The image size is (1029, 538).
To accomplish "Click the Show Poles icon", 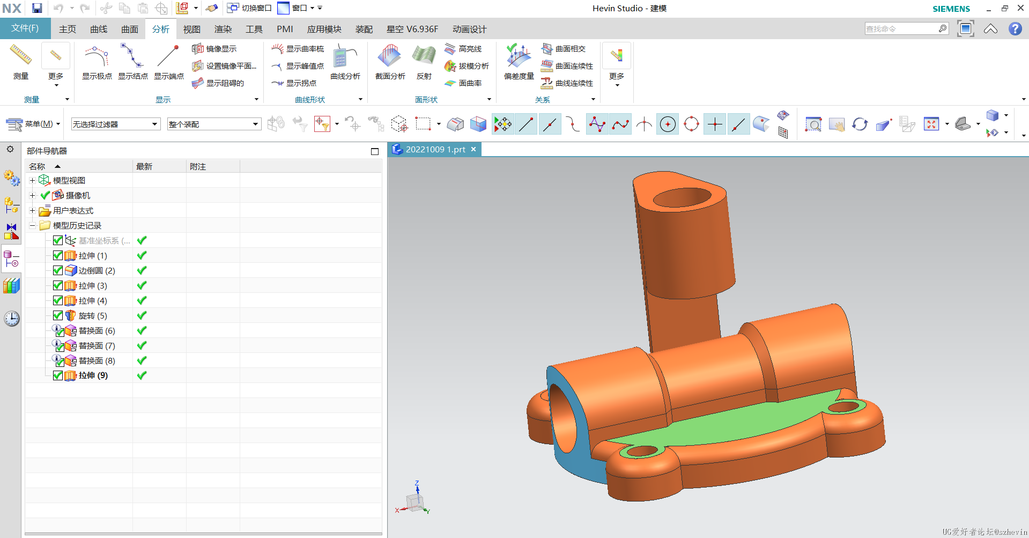I will (97, 62).
